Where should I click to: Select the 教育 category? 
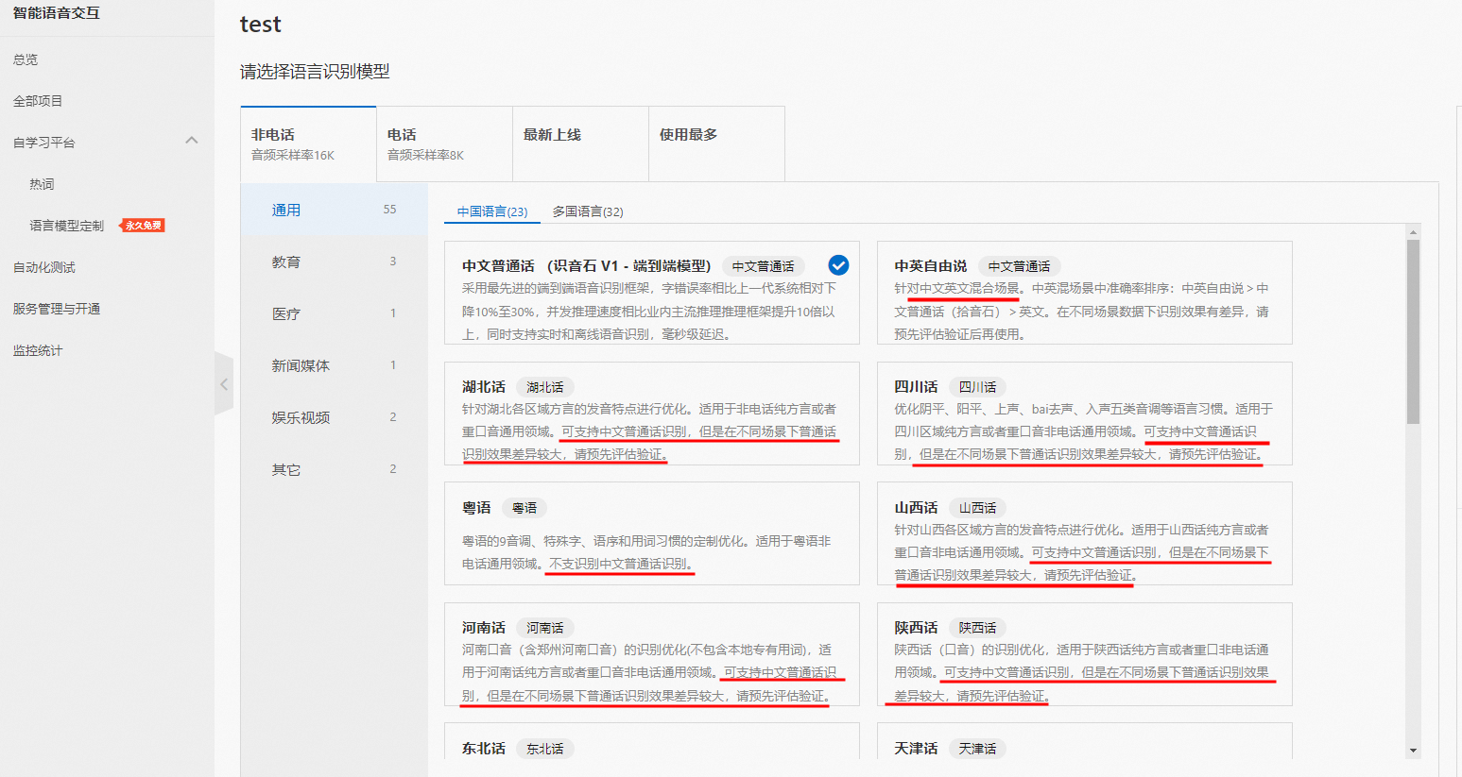(x=335, y=262)
